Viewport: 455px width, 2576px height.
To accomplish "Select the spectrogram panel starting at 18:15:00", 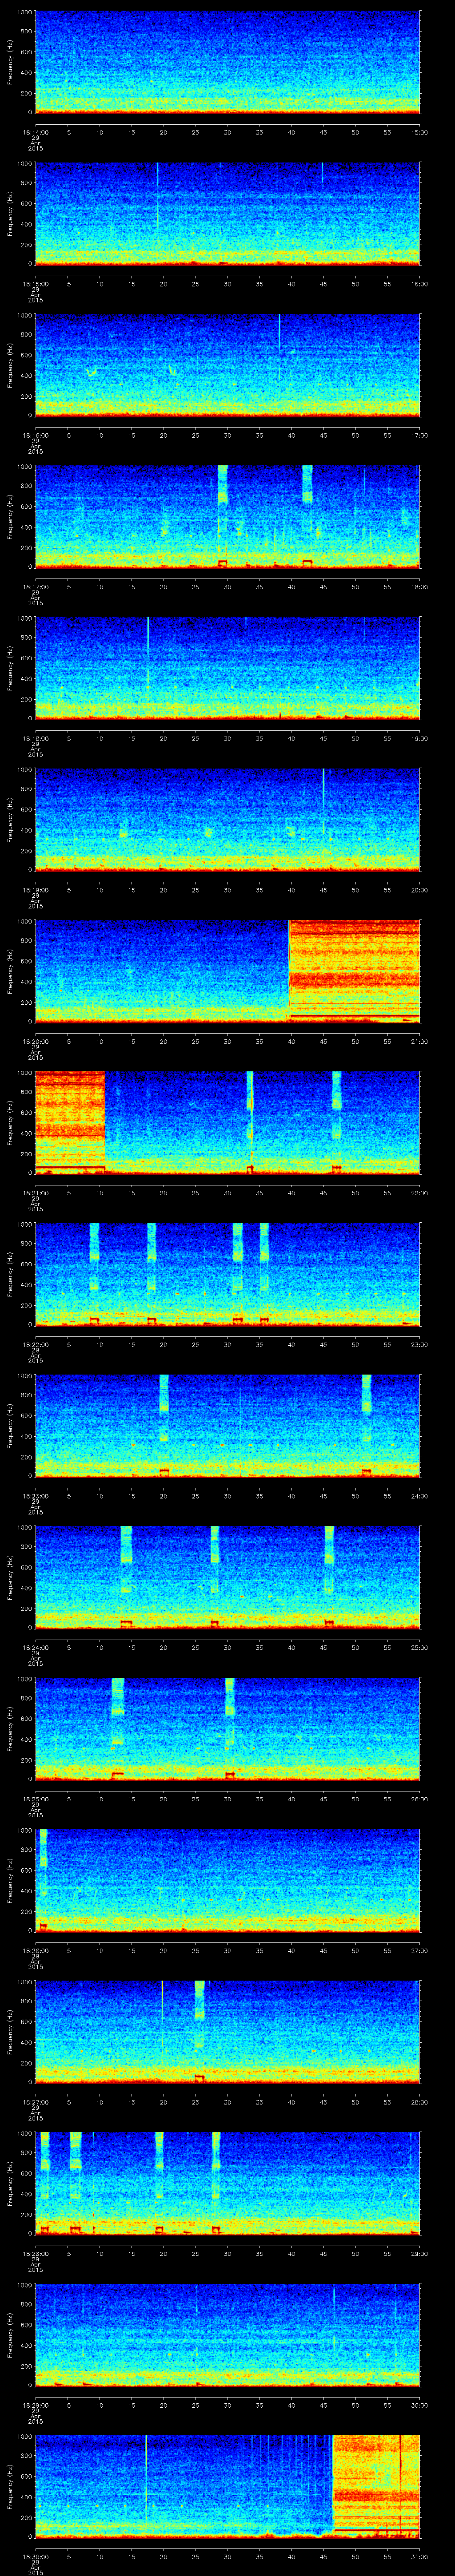I will click(x=227, y=214).
